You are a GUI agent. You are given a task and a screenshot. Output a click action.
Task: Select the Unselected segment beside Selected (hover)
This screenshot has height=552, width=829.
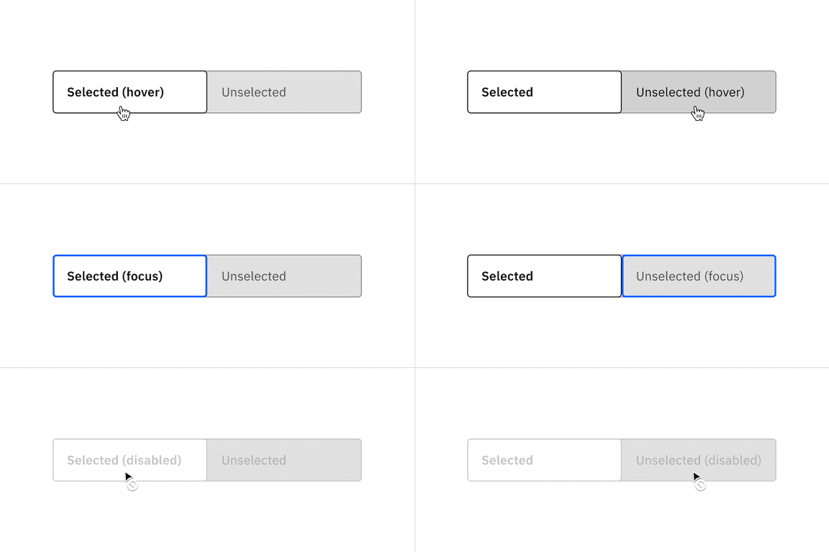[x=284, y=92]
